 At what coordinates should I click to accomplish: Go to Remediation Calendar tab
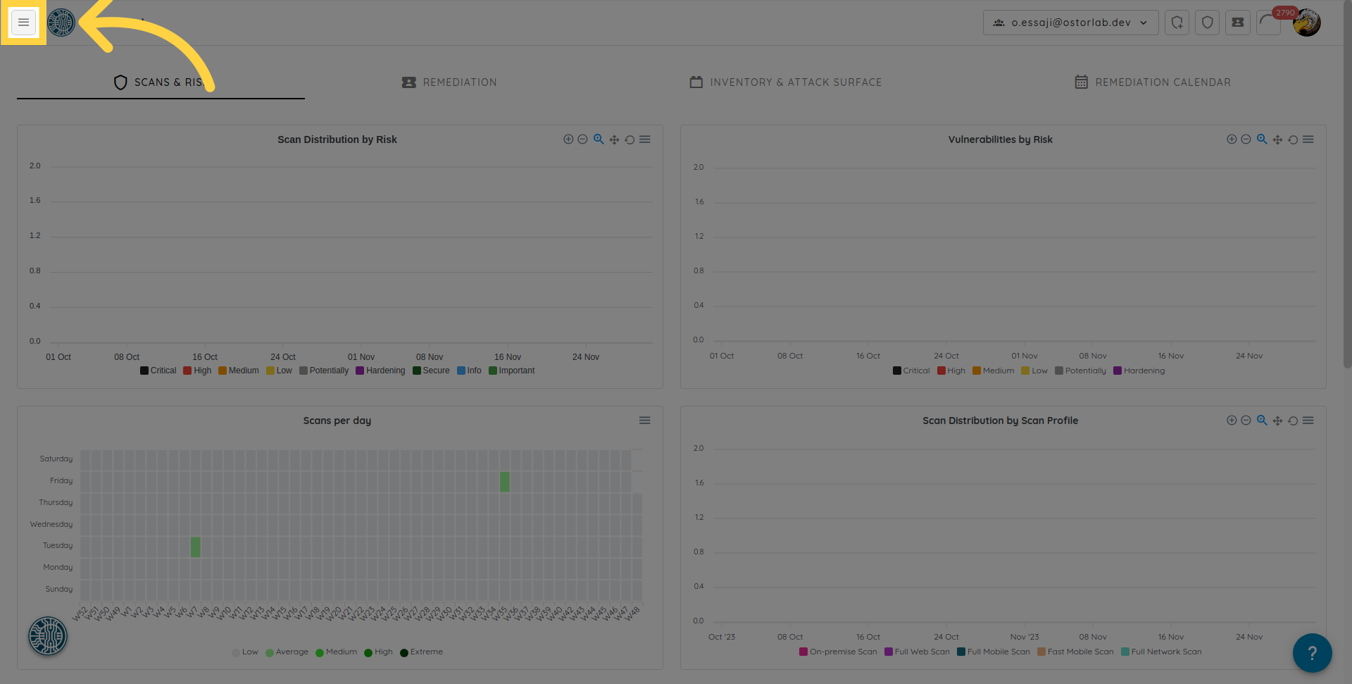(1153, 82)
